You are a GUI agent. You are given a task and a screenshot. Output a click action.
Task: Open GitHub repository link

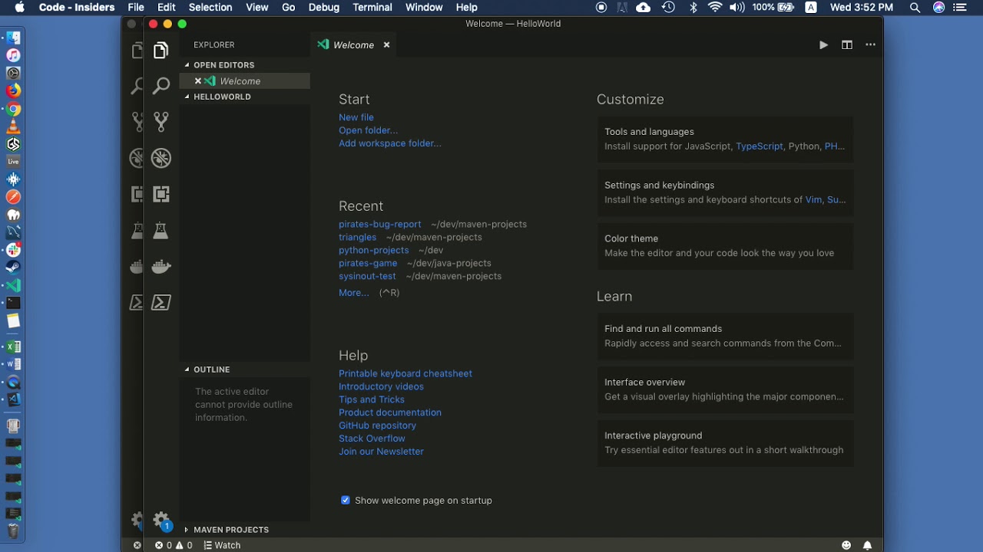coord(377,426)
